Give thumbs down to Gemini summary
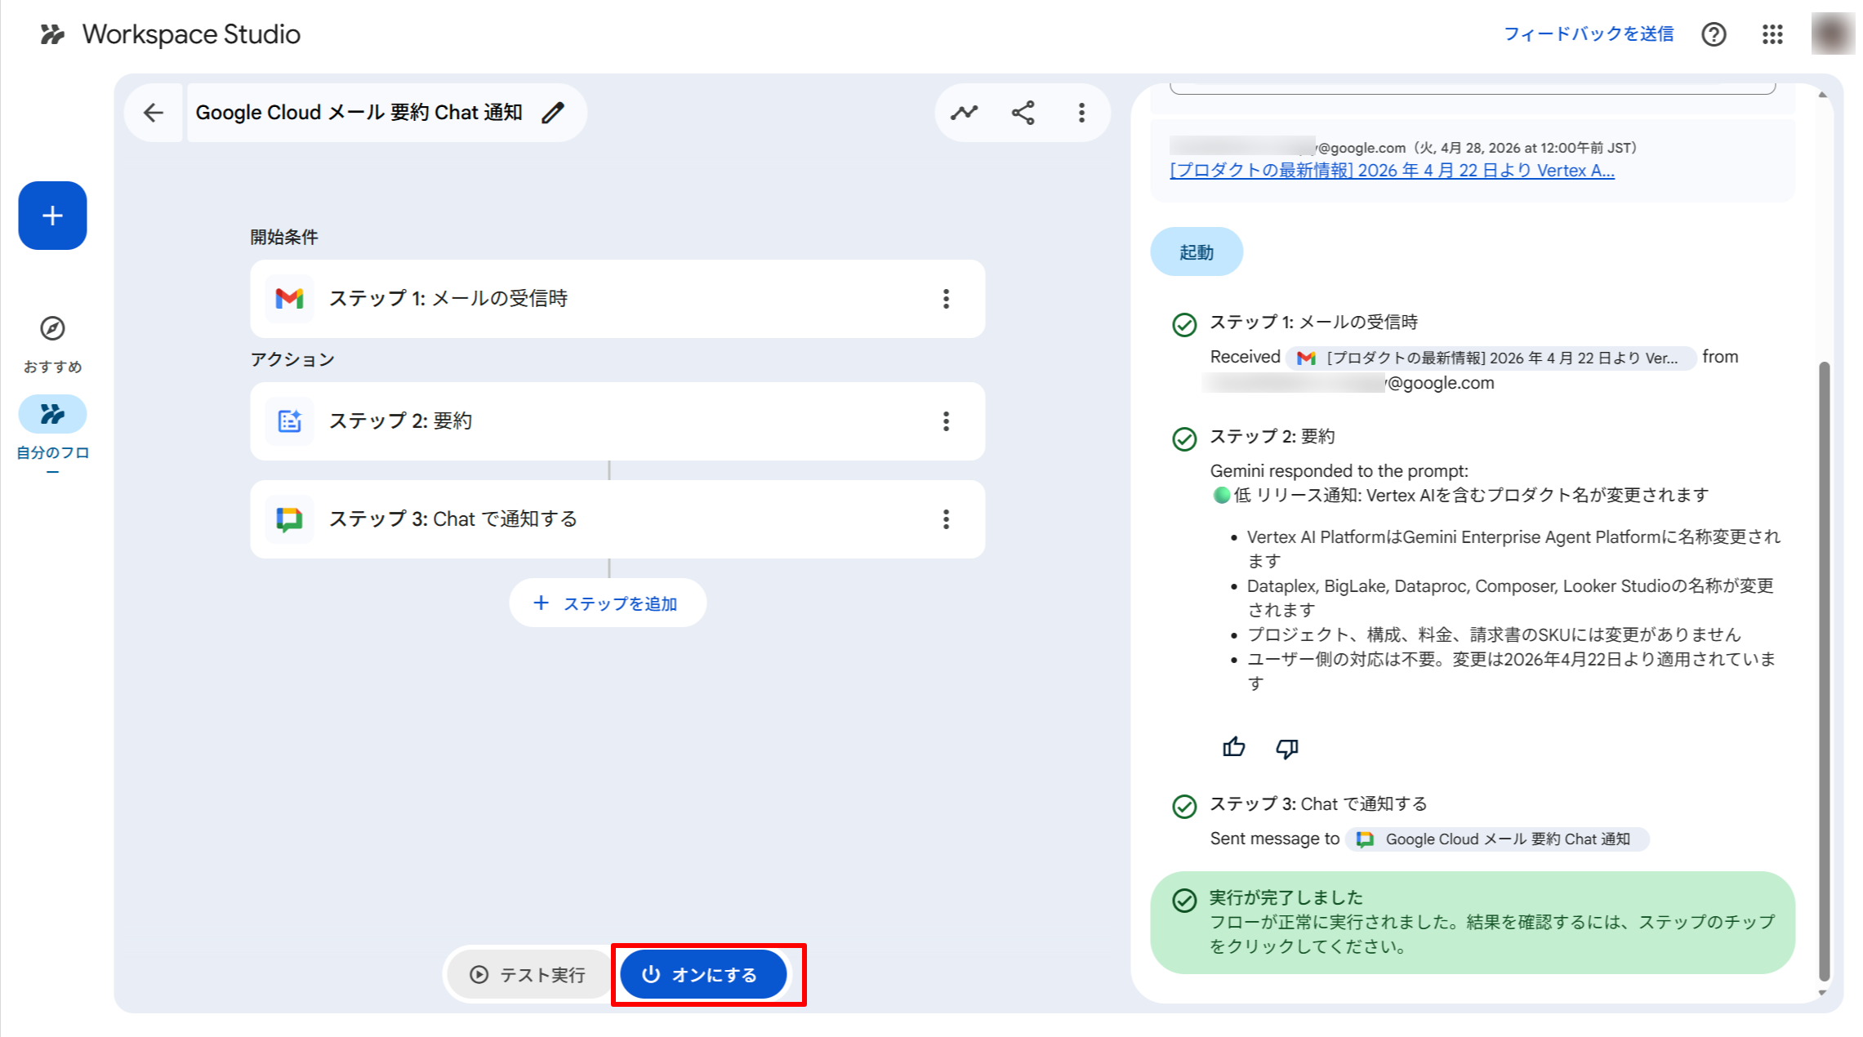Screen dimensions: 1863x1037 (x=1287, y=747)
